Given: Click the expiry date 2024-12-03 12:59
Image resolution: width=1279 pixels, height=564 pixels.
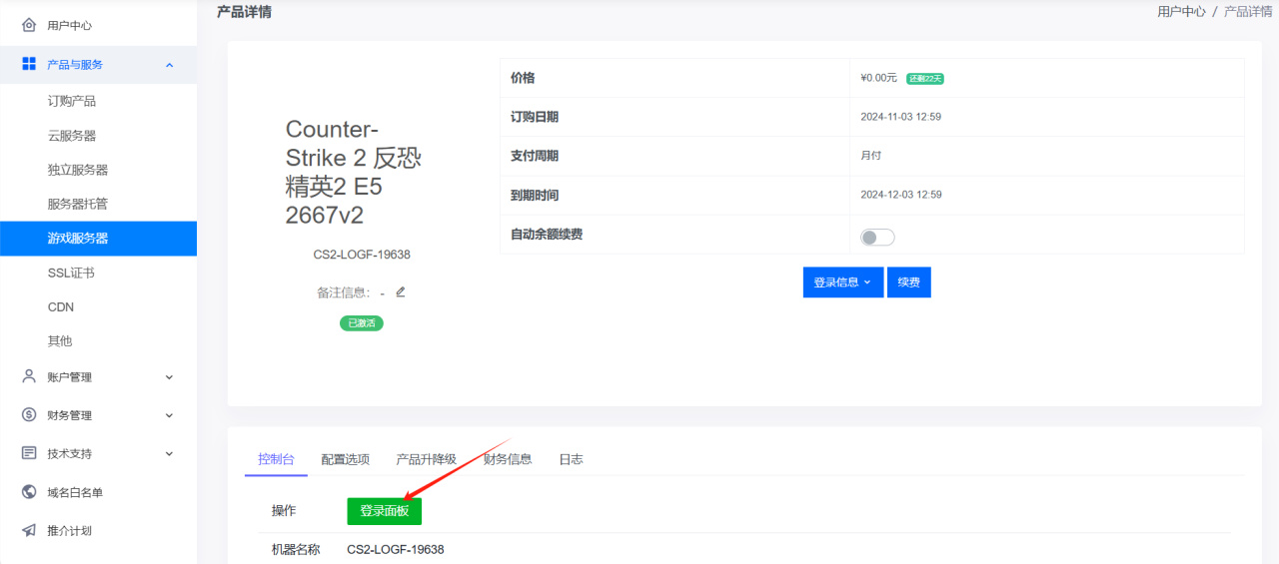Looking at the screenshot, I should pos(901,195).
